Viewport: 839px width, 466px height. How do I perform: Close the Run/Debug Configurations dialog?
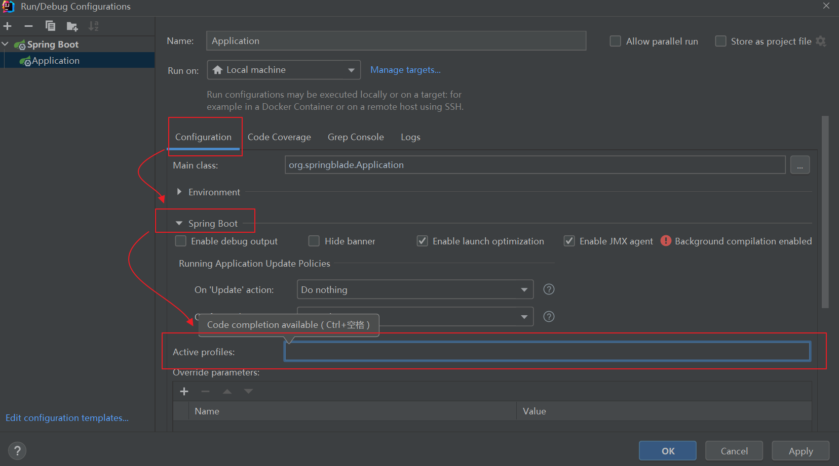(826, 6)
